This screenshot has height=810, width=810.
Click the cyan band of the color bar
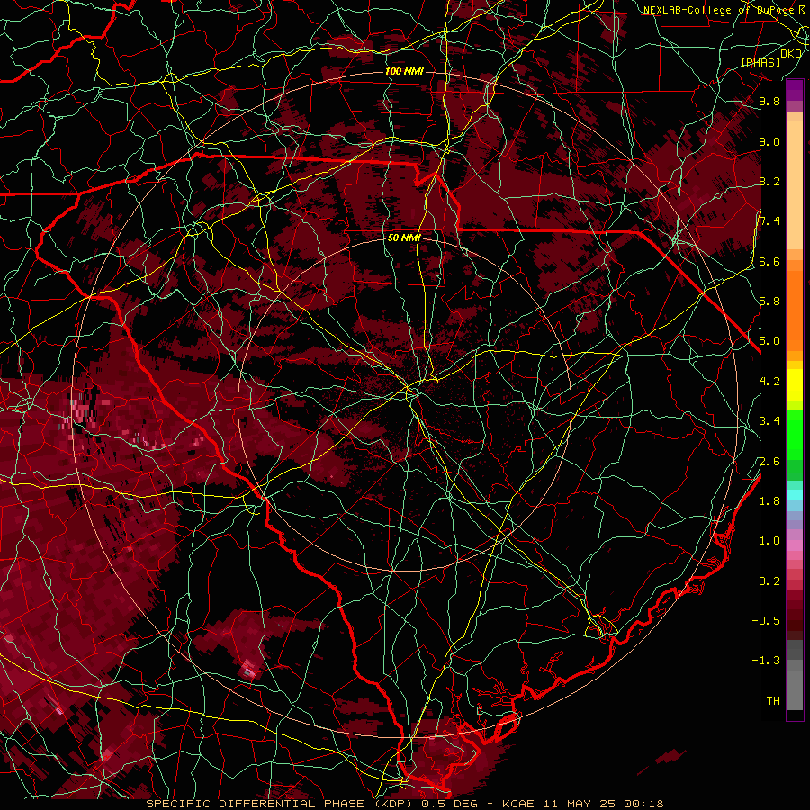point(795,495)
